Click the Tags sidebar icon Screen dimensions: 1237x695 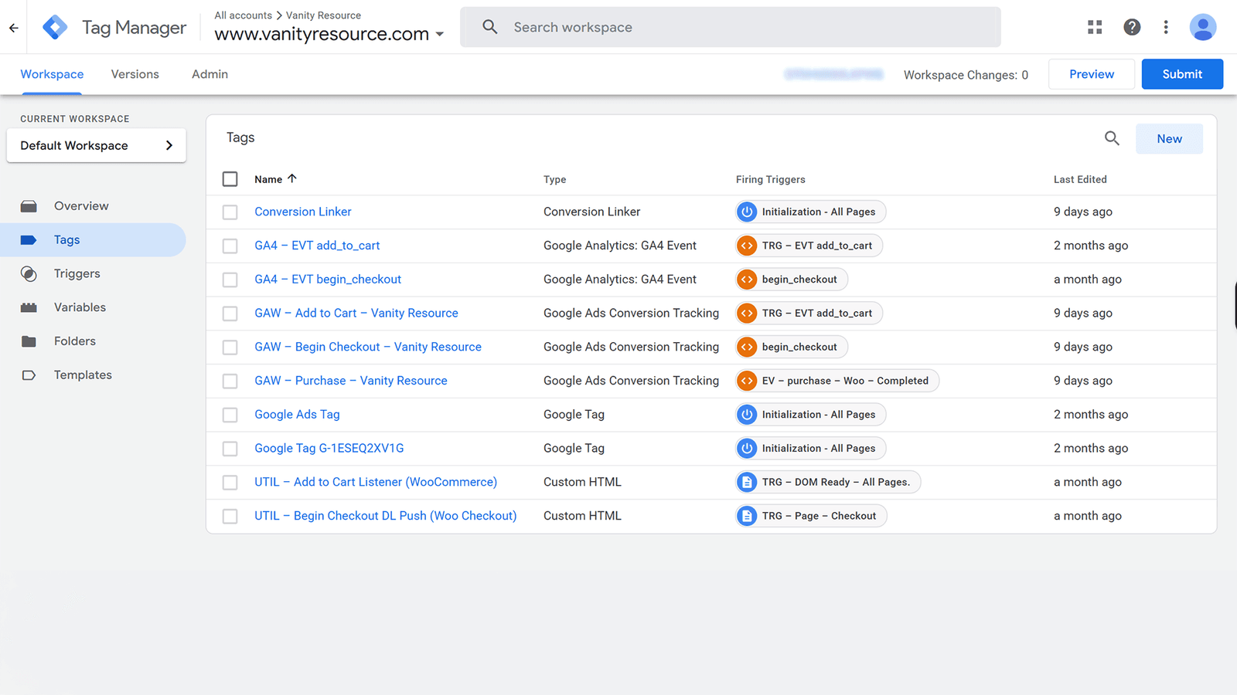point(29,240)
